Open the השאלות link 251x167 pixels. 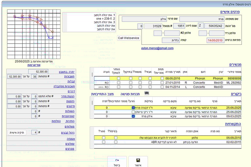[70, 111]
